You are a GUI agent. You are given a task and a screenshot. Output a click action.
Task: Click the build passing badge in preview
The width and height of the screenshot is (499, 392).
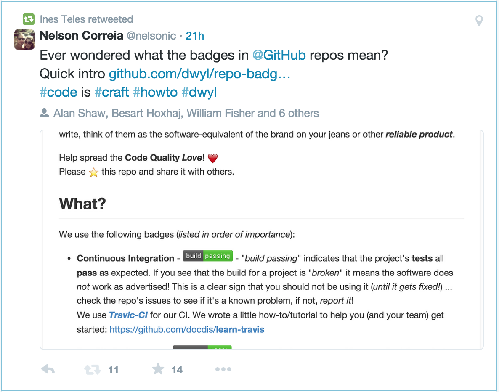[x=208, y=256]
